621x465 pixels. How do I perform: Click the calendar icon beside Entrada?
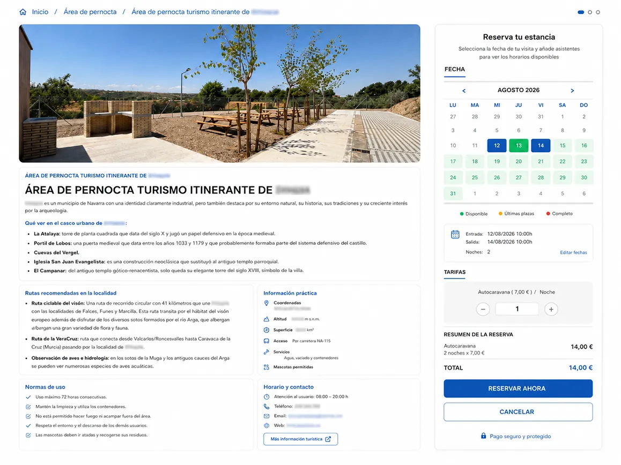click(455, 234)
